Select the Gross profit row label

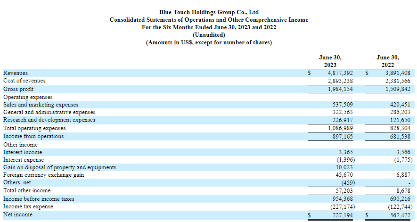point(19,89)
